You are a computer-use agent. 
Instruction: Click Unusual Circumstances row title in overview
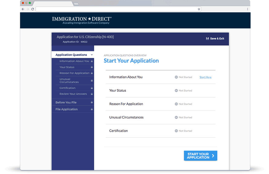pos(126,118)
